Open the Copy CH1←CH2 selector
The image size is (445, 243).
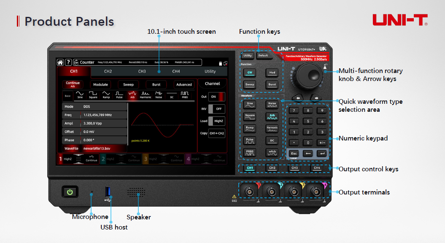click(x=216, y=133)
